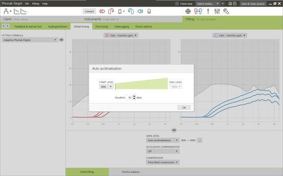Expand the Start Level 90% dropdown

point(106,87)
